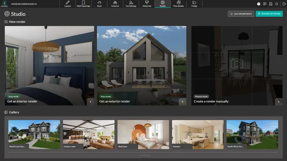Click the 'Gallery' section heading
The image size is (287, 161).
[14, 112]
